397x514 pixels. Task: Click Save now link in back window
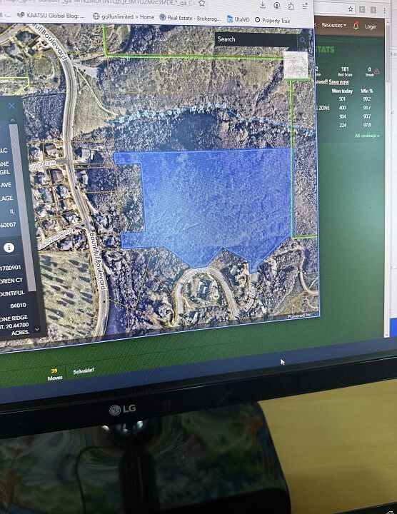(x=338, y=81)
